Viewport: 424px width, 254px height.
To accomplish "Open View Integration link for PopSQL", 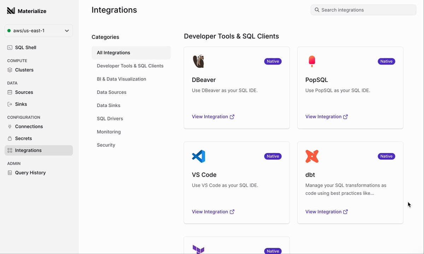I will point(326,117).
